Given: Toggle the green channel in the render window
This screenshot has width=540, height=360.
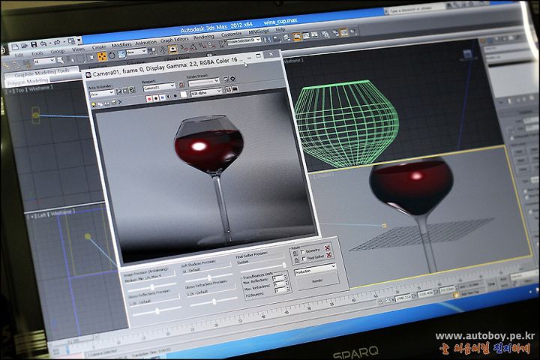Looking at the screenshot, I should (x=156, y=97).
